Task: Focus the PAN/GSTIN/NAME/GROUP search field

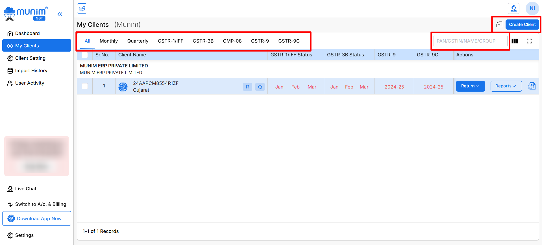Action: point(470,41)
